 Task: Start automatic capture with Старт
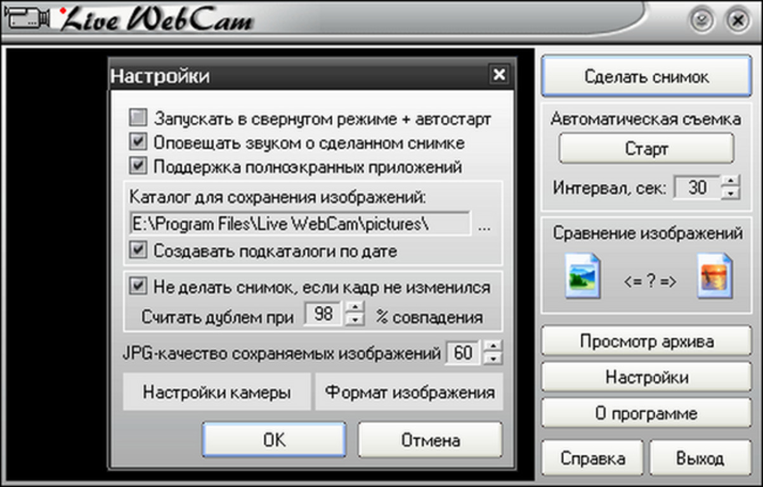(x=646, y=149)
